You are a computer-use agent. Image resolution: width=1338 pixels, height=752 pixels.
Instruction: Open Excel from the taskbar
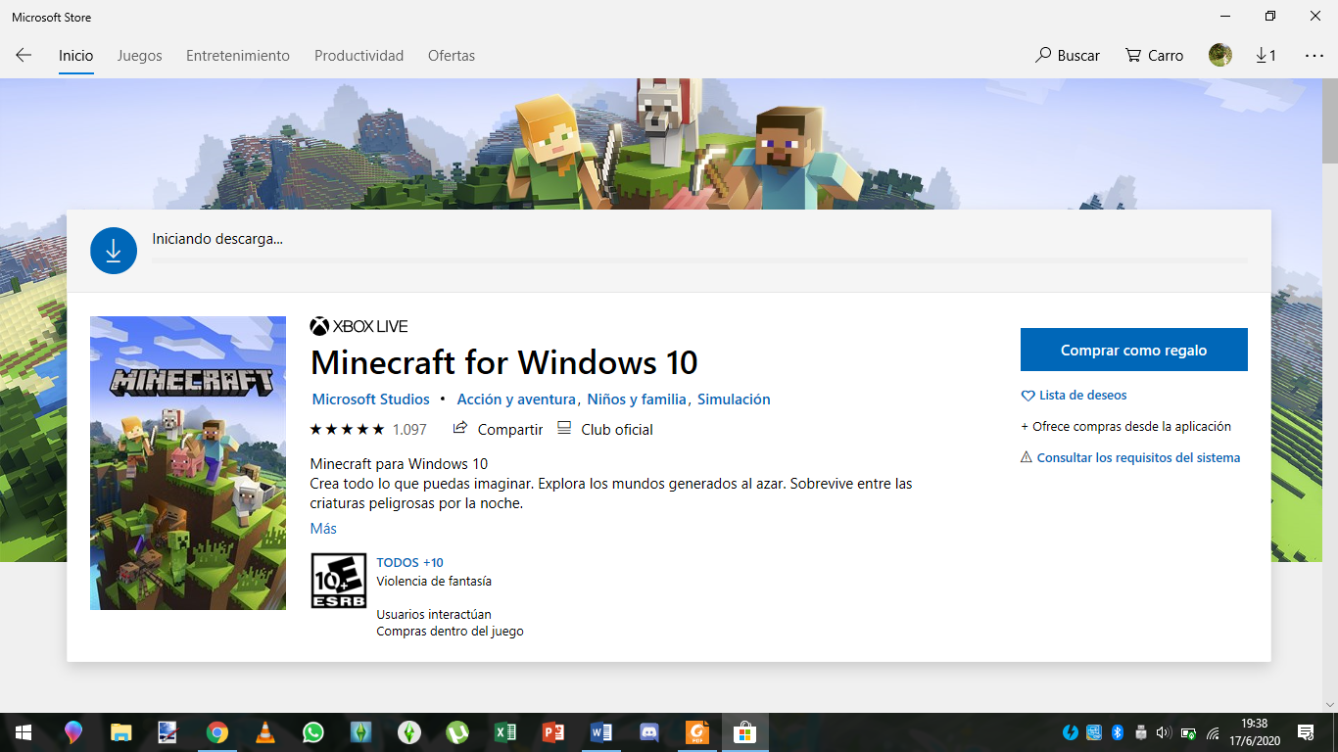(504, 732)
